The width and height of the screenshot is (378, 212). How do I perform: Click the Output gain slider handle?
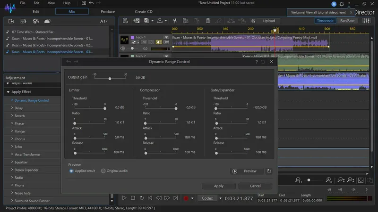(x=110, y=79)
